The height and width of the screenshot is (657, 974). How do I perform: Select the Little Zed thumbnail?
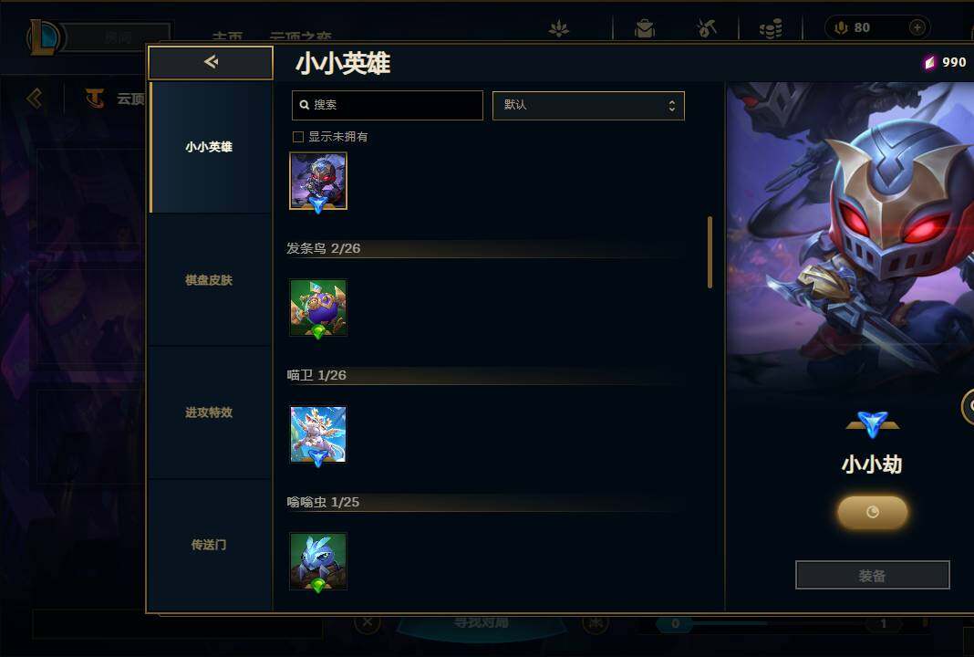(x=318, y=182)
